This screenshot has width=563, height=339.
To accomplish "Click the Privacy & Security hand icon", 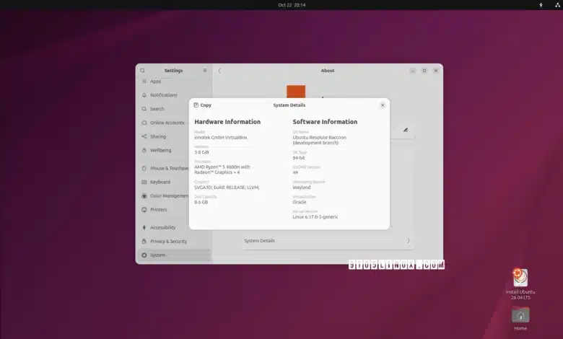I will (x=144, y=242).
